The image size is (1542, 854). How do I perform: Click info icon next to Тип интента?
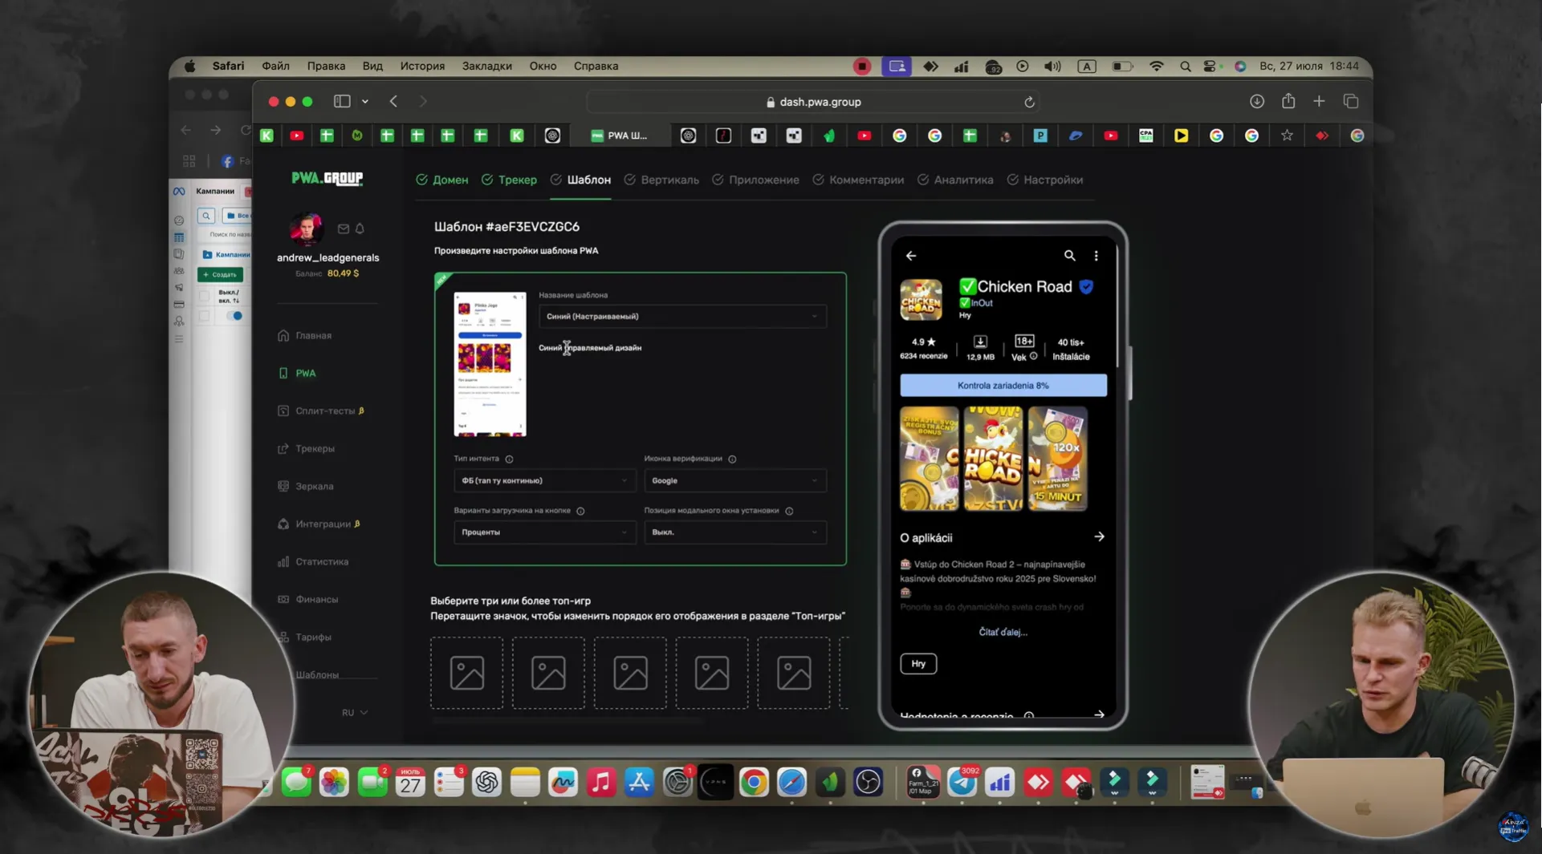[x=509, y=459]
